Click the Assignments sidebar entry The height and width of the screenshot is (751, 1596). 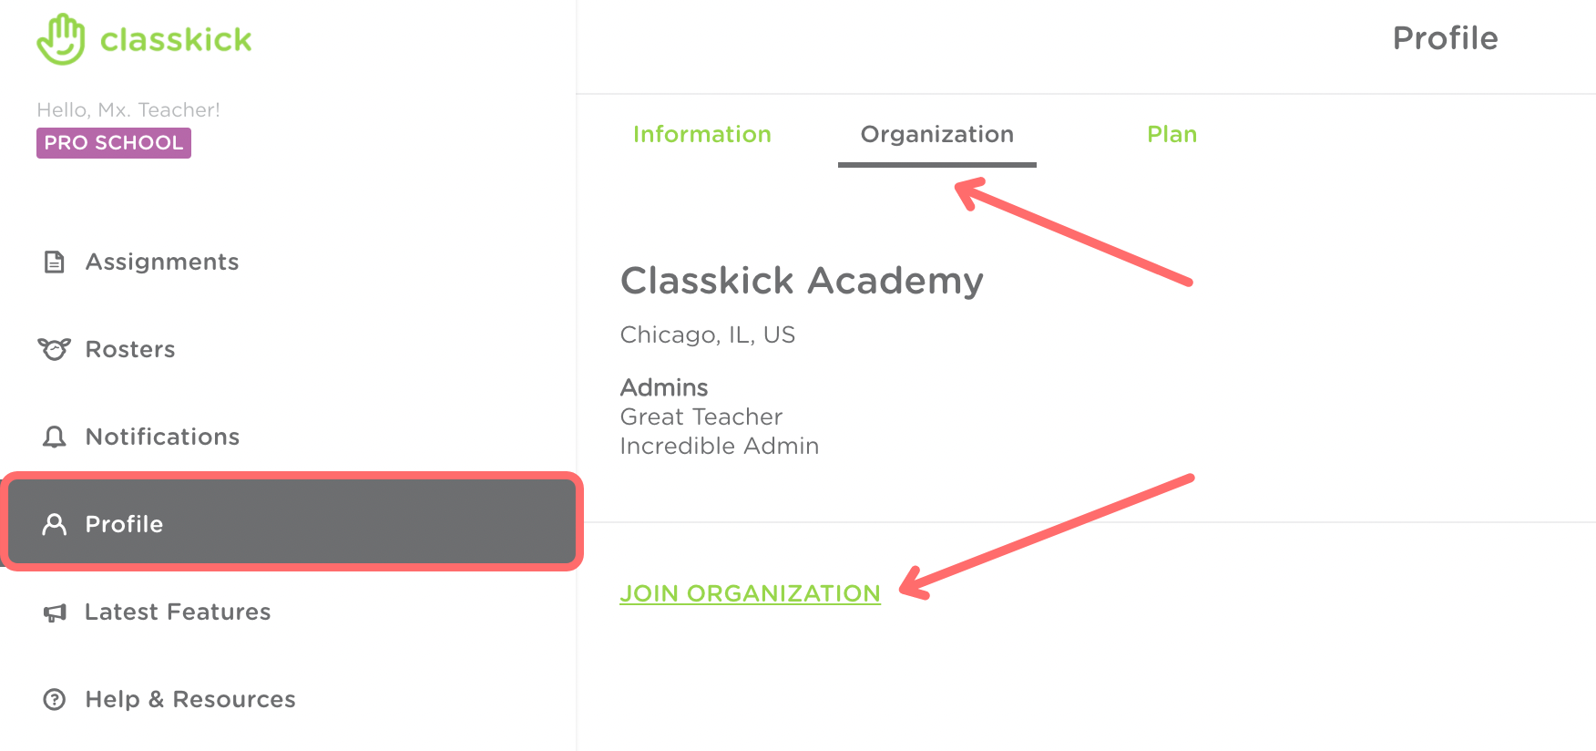[162, 262]
